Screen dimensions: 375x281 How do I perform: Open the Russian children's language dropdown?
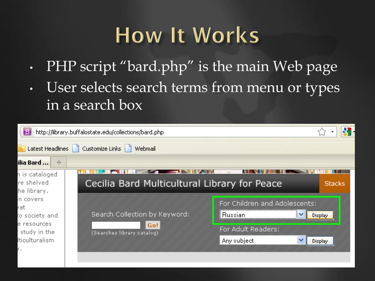click(x=262, y=215)
